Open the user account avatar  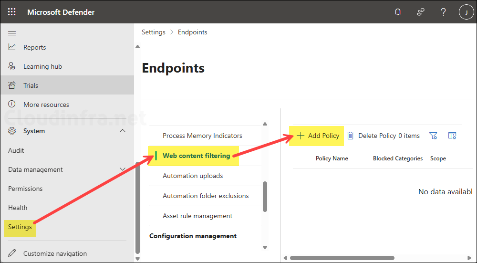click(466, 12)
